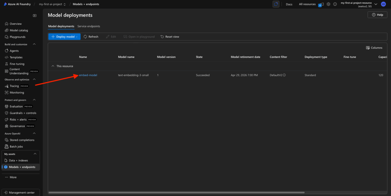Open Model catalog in sidebar

click(19, 30)
